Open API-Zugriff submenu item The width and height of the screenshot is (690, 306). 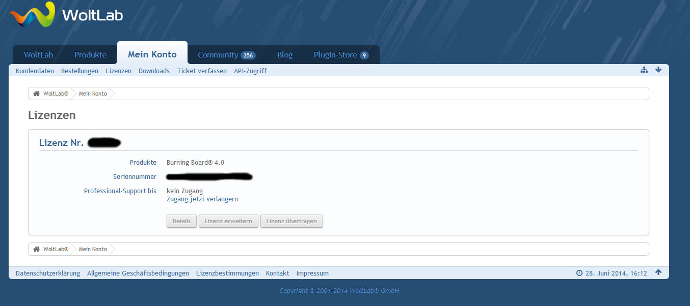250,71
